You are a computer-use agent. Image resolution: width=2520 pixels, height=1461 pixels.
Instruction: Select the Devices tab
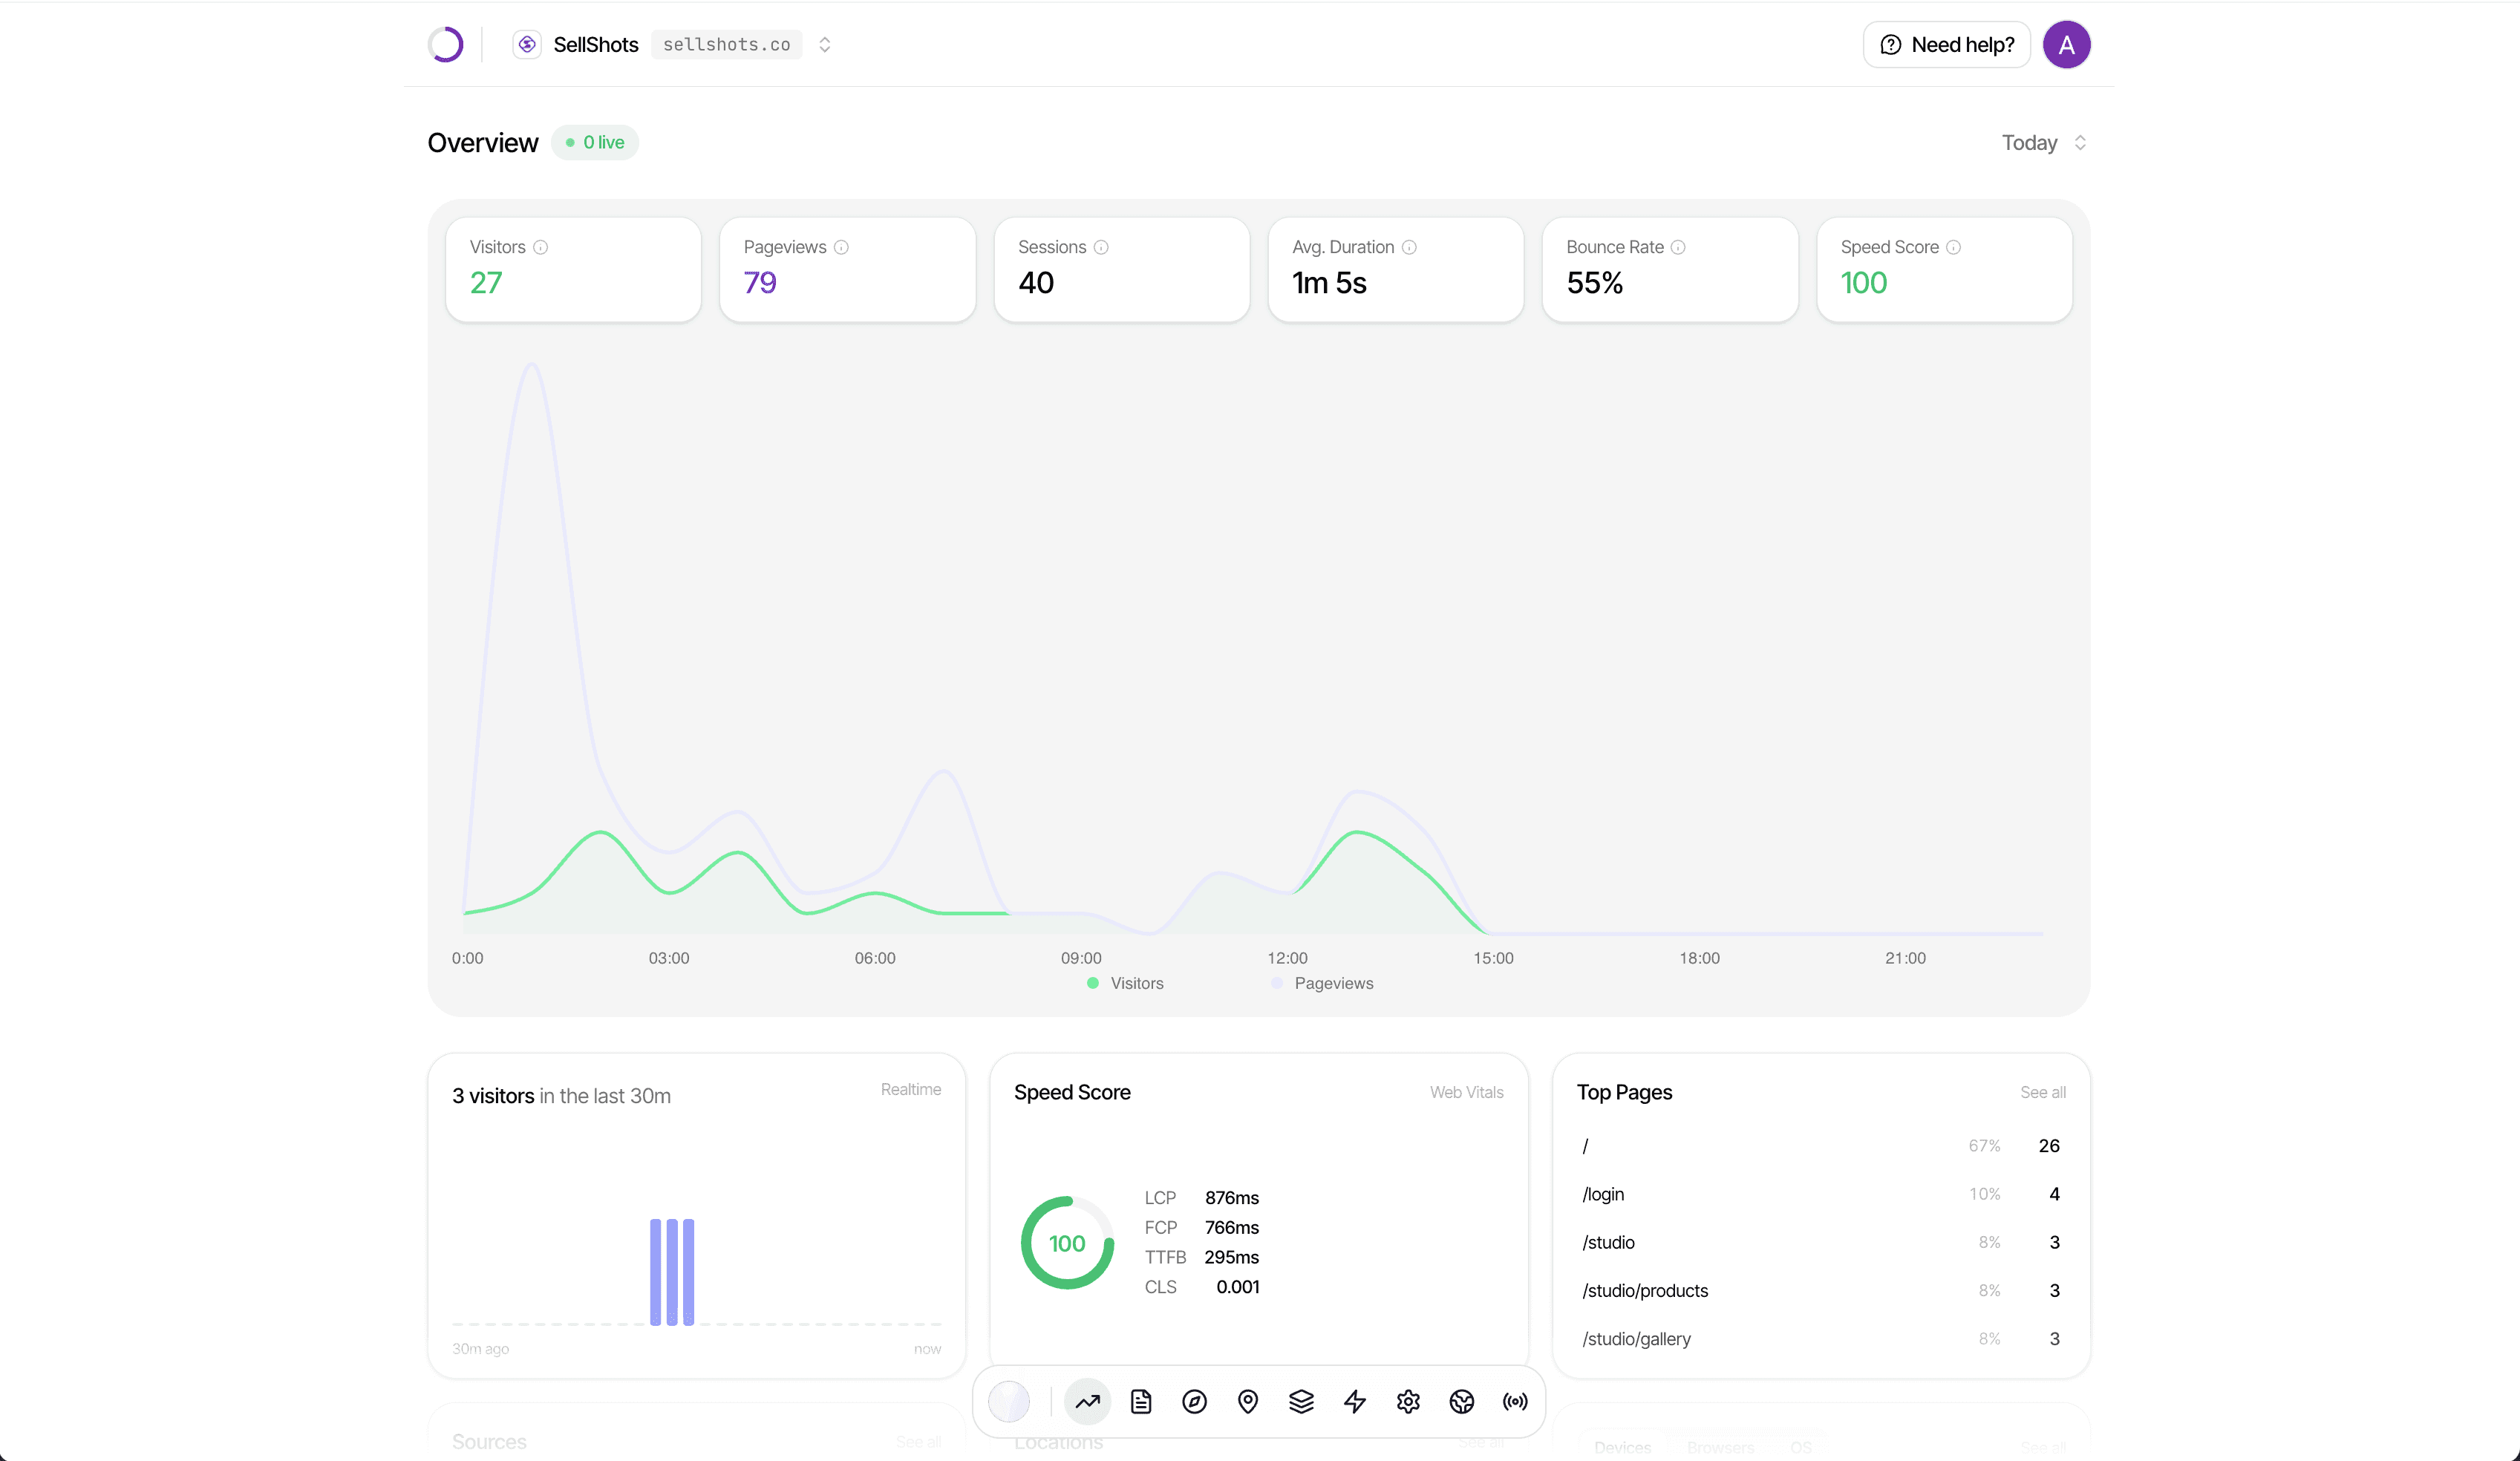pos(1622,1447)
